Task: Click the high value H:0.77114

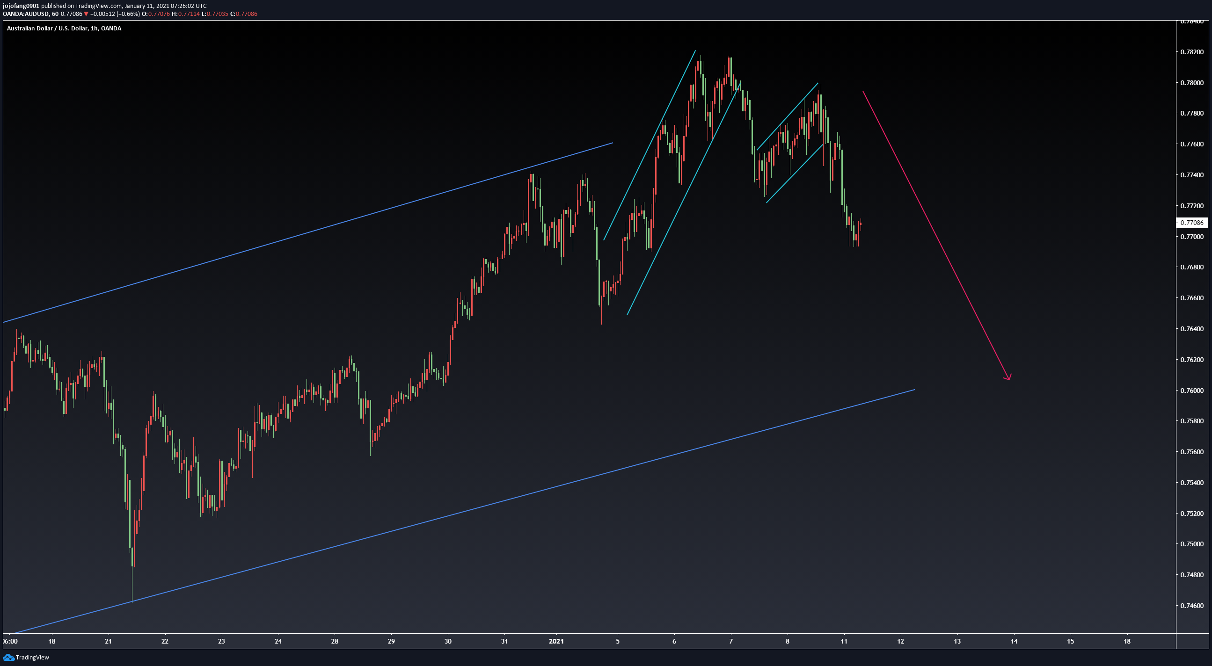Action: coord(186,14)
